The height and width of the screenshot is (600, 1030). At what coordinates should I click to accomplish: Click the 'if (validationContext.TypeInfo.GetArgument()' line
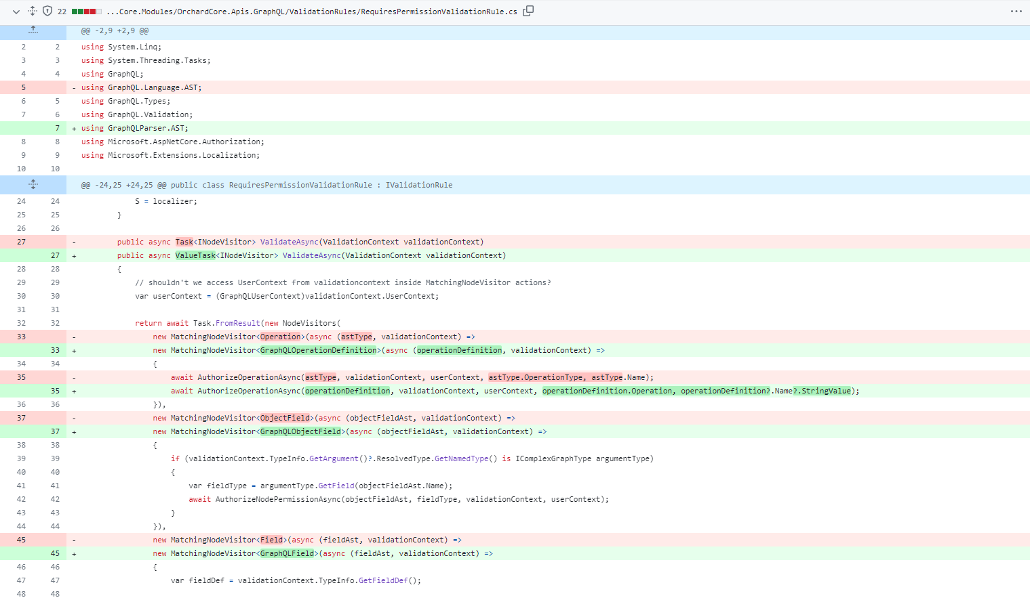pos(412,458)
